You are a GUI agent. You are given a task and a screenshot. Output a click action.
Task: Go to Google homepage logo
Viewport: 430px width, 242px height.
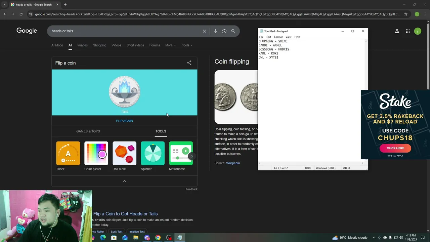[27, 31]
